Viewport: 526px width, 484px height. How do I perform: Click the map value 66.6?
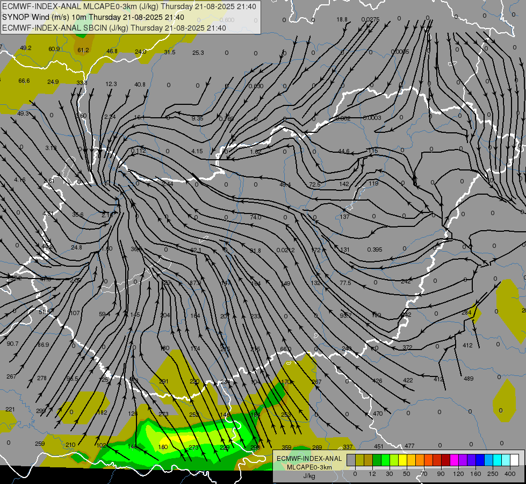(x=24, y=81)
